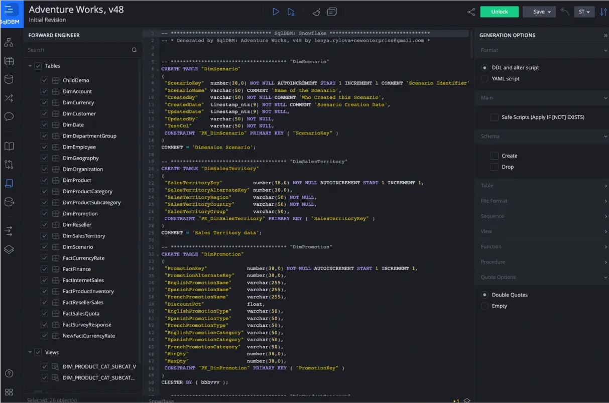Collapse the Quote Options section
Screen dimensions: 609x403
pyautogui.click(x=542, y=277)
